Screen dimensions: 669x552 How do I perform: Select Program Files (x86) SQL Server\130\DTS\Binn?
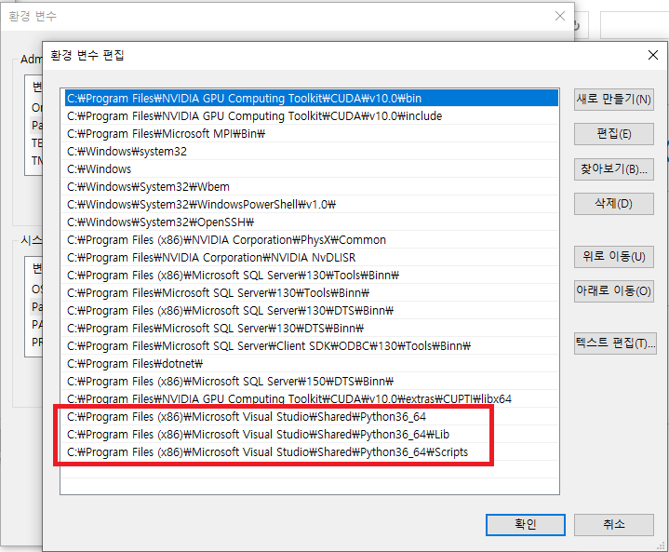coord(311,310)
